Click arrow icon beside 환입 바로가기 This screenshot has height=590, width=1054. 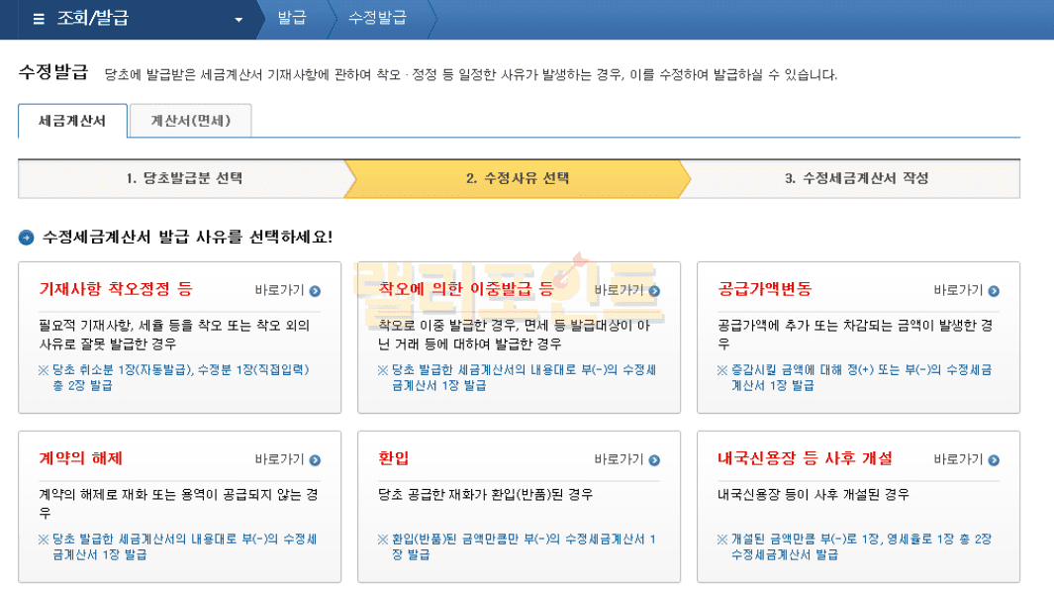[x=654, y=459]
